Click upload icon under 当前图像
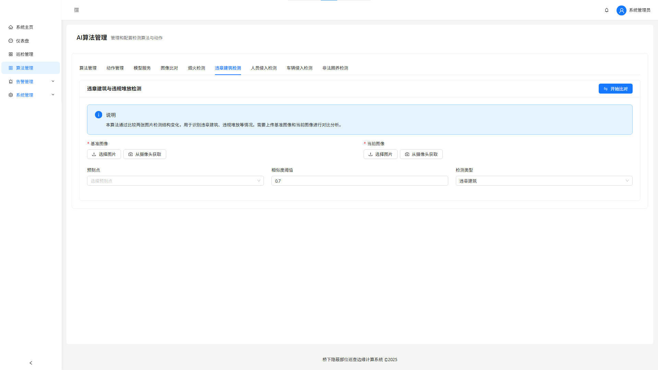The height and width of the screenshot is (370, 658). click(370, 154)
